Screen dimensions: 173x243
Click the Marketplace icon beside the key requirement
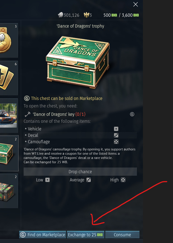click(x=132, y=114)
